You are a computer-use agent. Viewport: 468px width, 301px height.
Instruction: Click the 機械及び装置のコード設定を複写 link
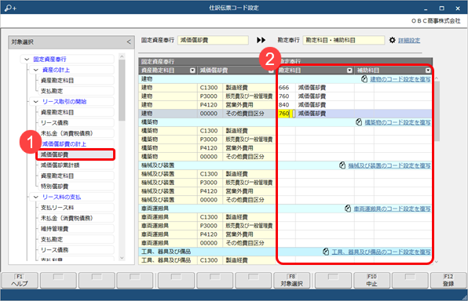click(x=389, y=165)
